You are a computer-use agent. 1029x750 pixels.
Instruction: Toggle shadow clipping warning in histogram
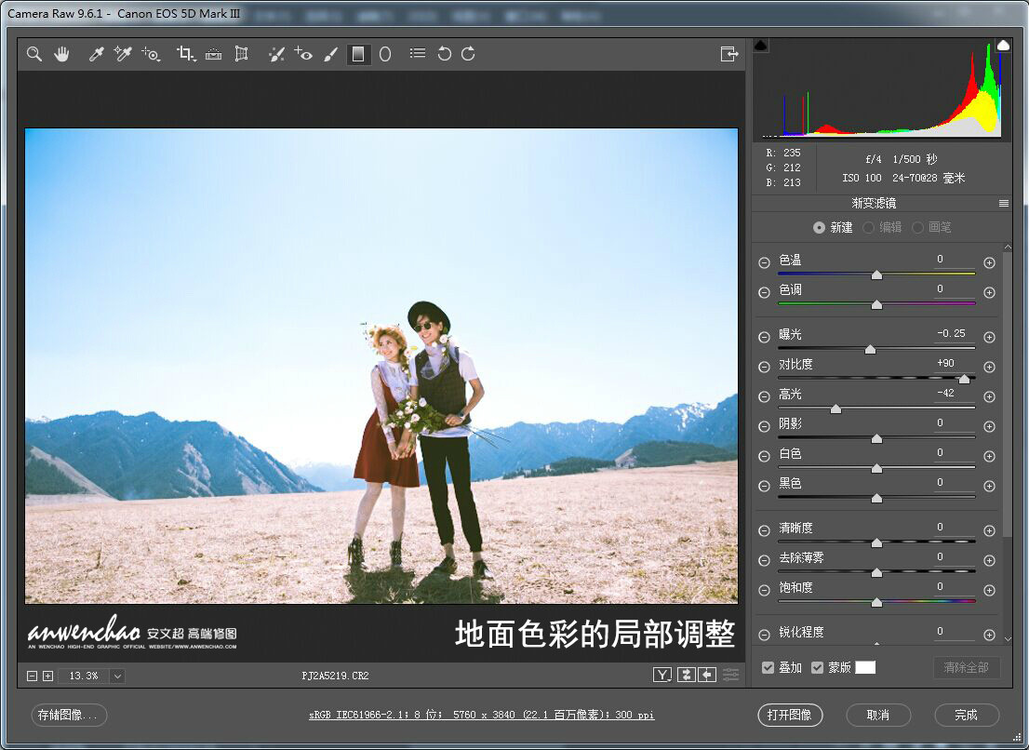[x=761, y=46]
